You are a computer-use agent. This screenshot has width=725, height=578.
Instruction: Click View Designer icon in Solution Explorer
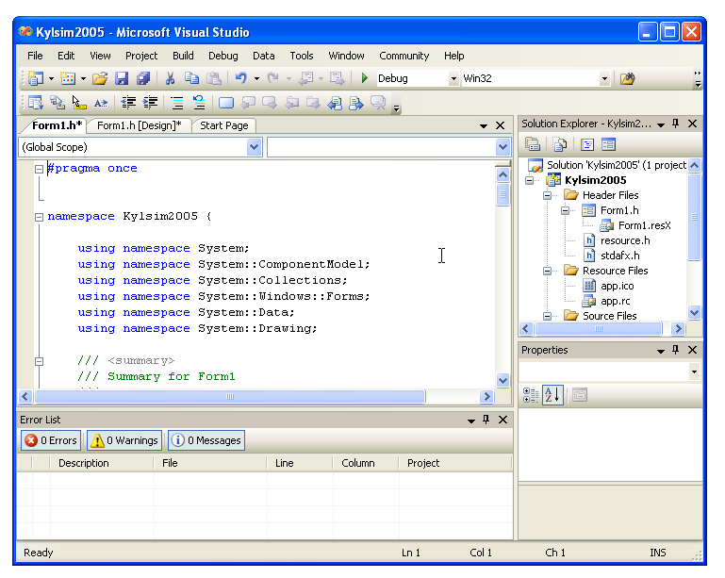pyautogui.click(x=608, y=144)
